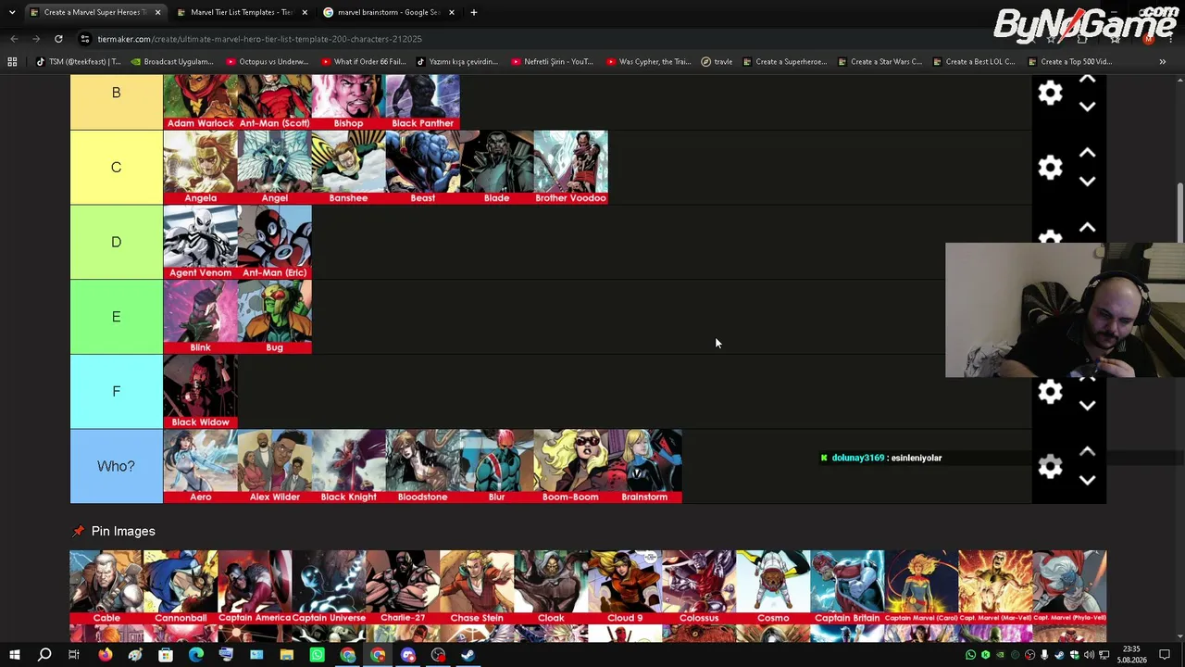Image resolution: width=1185 pixels, height=667 pixels.
Task: Move tier F row down
Action: coord(1088,406)
